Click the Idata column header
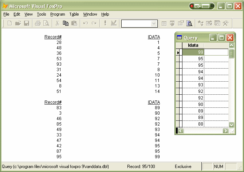This screenshot has height=172, width=244. coord(193,45)
